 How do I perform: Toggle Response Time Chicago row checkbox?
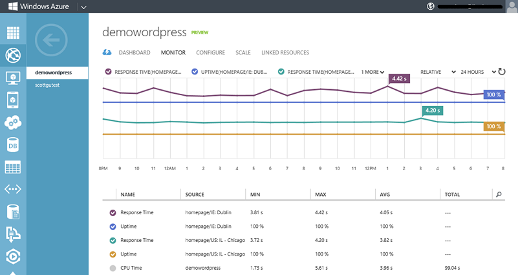(x=113, y=240)
